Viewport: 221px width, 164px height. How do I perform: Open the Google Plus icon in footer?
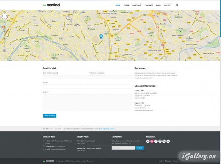click(160, 141)
